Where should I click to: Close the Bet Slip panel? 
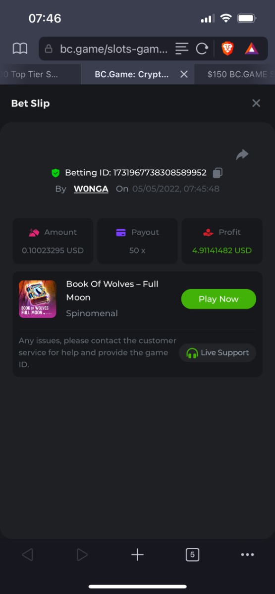pyautogui.click(x=256, y=103)
